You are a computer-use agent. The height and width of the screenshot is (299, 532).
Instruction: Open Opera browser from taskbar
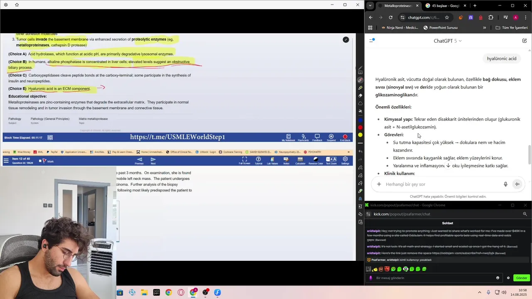click(x=181, y=292)
